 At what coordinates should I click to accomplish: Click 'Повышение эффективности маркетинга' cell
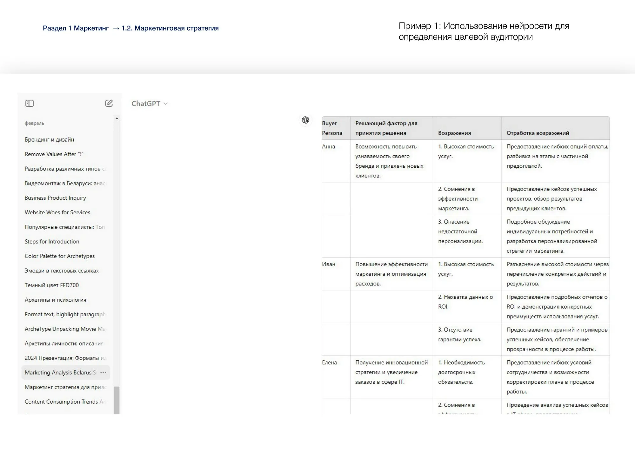pyautogui.click(x=391, y=274)
